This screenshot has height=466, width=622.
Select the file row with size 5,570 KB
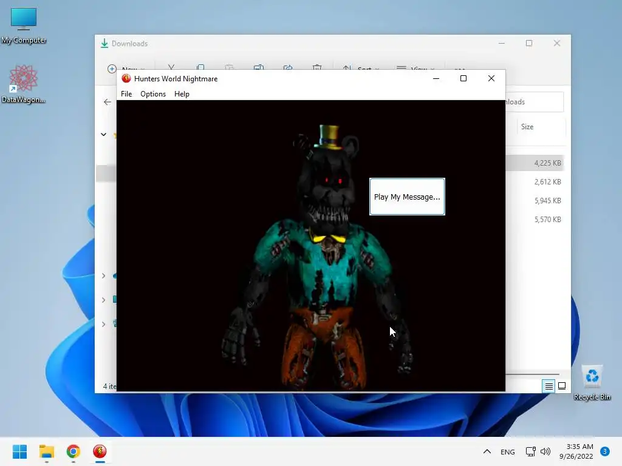tap(535, 220)
